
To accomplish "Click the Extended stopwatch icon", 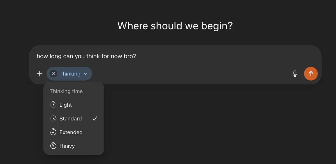I will pos(53,132).
